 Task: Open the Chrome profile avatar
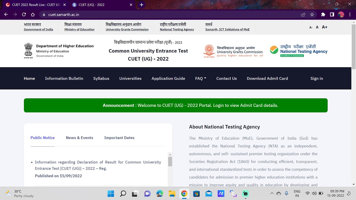tap(341, 14)
